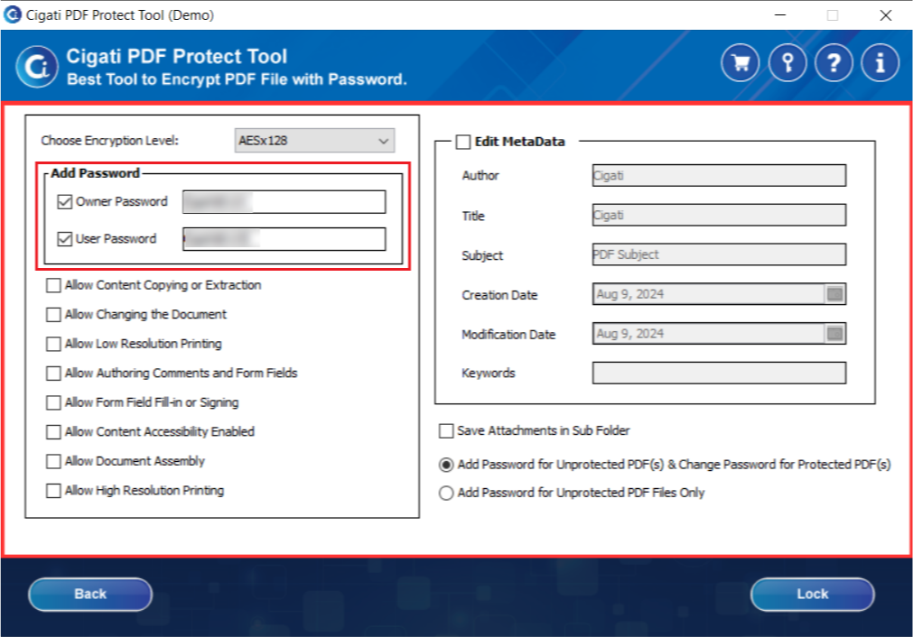Click the key activation icon
This screenshot has height=637, width=913.
tap(787, 63)
